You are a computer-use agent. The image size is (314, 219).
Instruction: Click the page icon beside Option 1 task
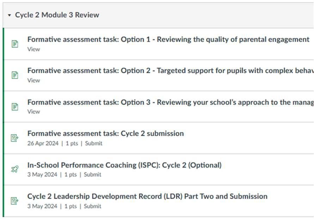pos(15,44)
